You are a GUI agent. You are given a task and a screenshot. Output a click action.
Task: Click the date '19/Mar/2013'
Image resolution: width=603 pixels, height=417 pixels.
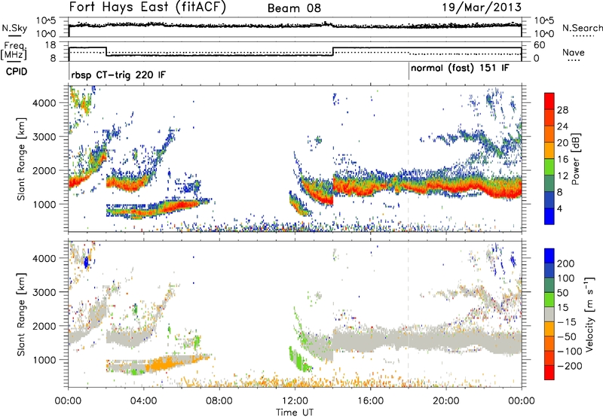click(x=482, y=8)
